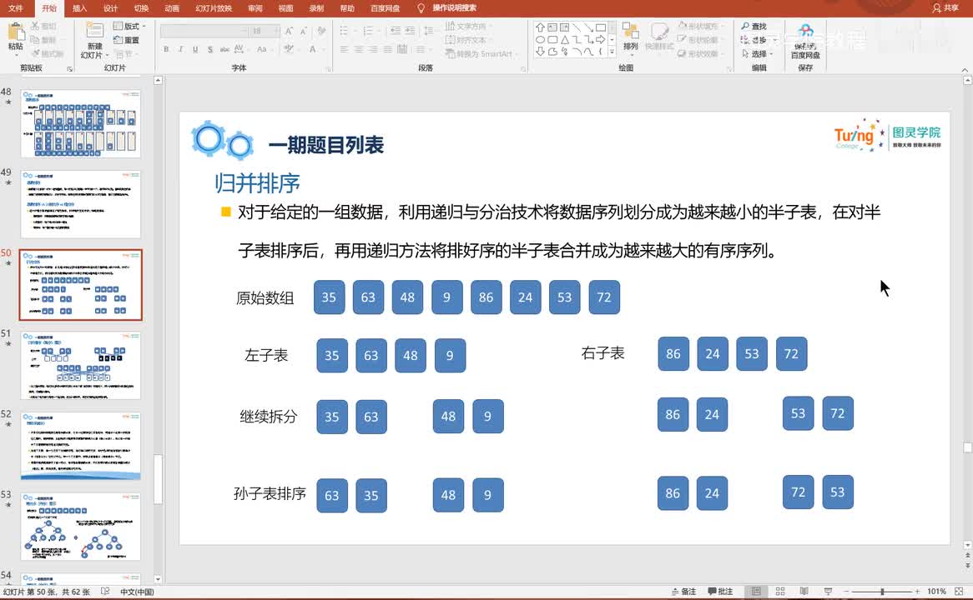Image resolution: width=973 pixels, height=600 pixels.
Task: Select the rectangle shape in shapes gallery
Action: (x=600, y=27)
